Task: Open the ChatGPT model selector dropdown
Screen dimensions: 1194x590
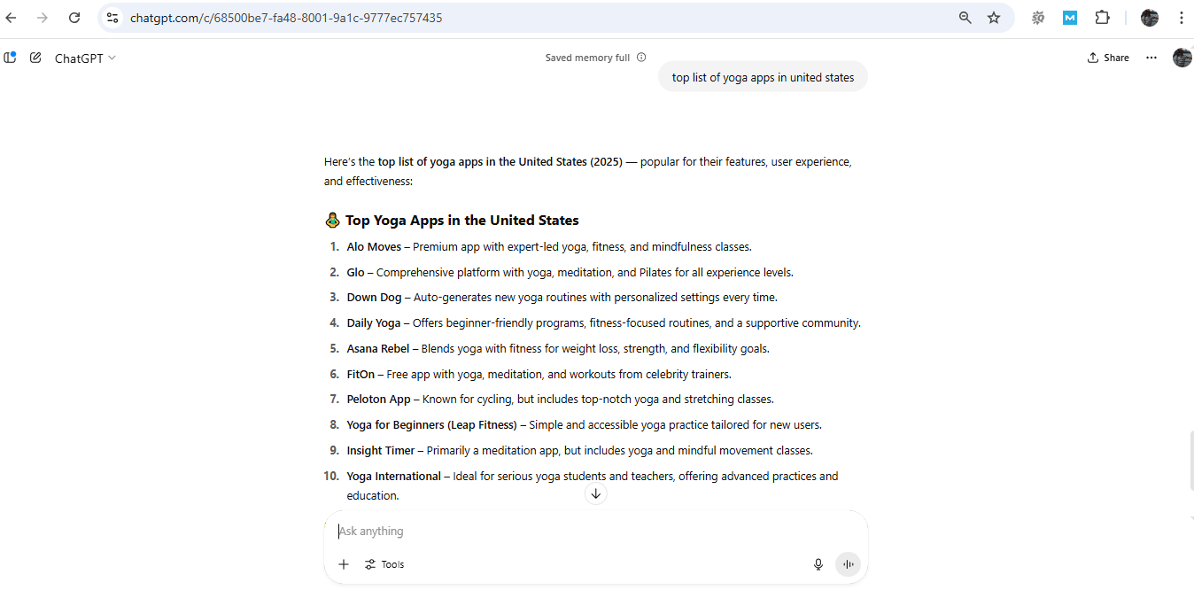Action: 85,58
